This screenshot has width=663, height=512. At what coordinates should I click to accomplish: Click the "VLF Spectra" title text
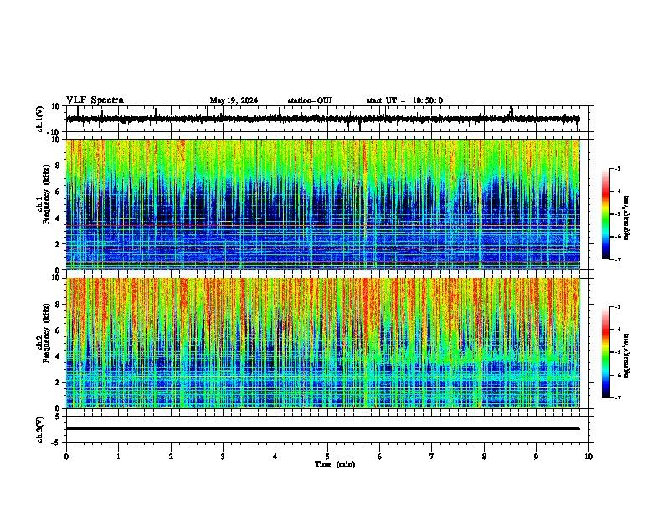tap(95, 100)
